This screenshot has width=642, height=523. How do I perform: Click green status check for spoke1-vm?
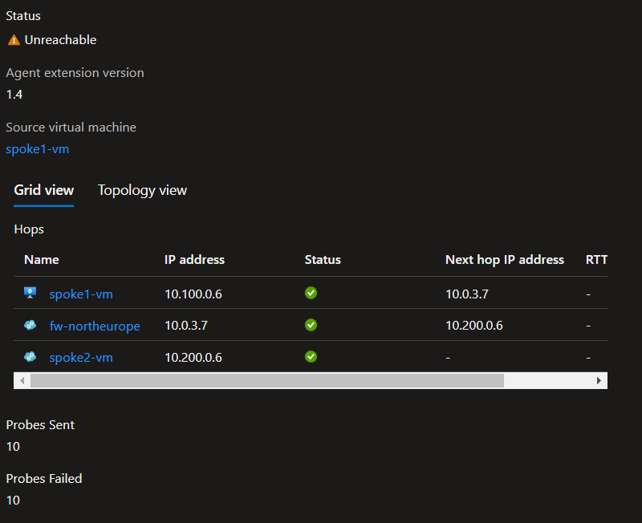pyautogui.click(x=311, y=294)
